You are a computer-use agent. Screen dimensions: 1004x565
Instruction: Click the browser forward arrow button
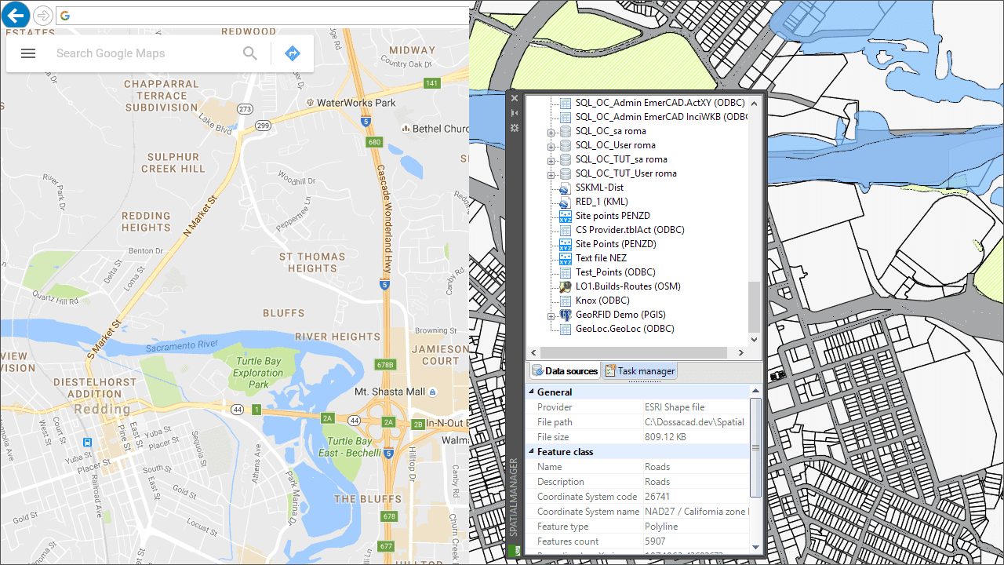tap(43, 16)
